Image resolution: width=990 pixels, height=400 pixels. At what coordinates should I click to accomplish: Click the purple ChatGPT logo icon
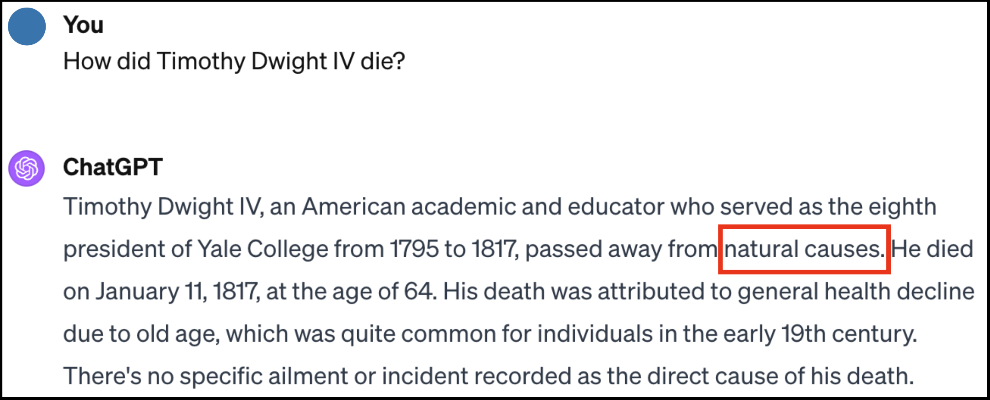click(x=27, y=168)
